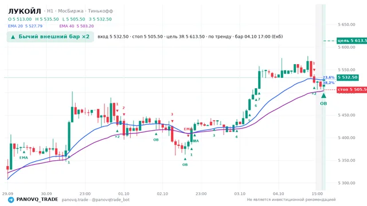Click the 5 300.00 price axis label
Viewport: 367px width, 206px height.
point(346,183)
